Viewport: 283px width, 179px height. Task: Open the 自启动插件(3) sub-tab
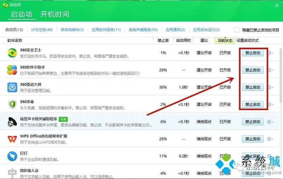click(x=72, y=30)
